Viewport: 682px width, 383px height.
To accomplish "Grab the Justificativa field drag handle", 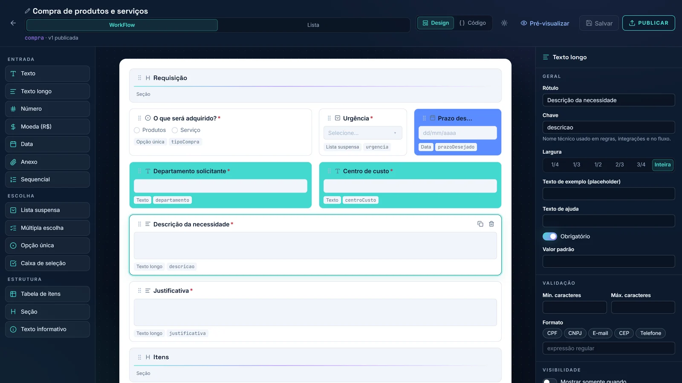I will click(x=139, y=291).
